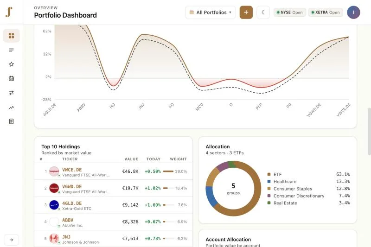Click the +1.02% today change for VGWD.DE

point(153,188)
